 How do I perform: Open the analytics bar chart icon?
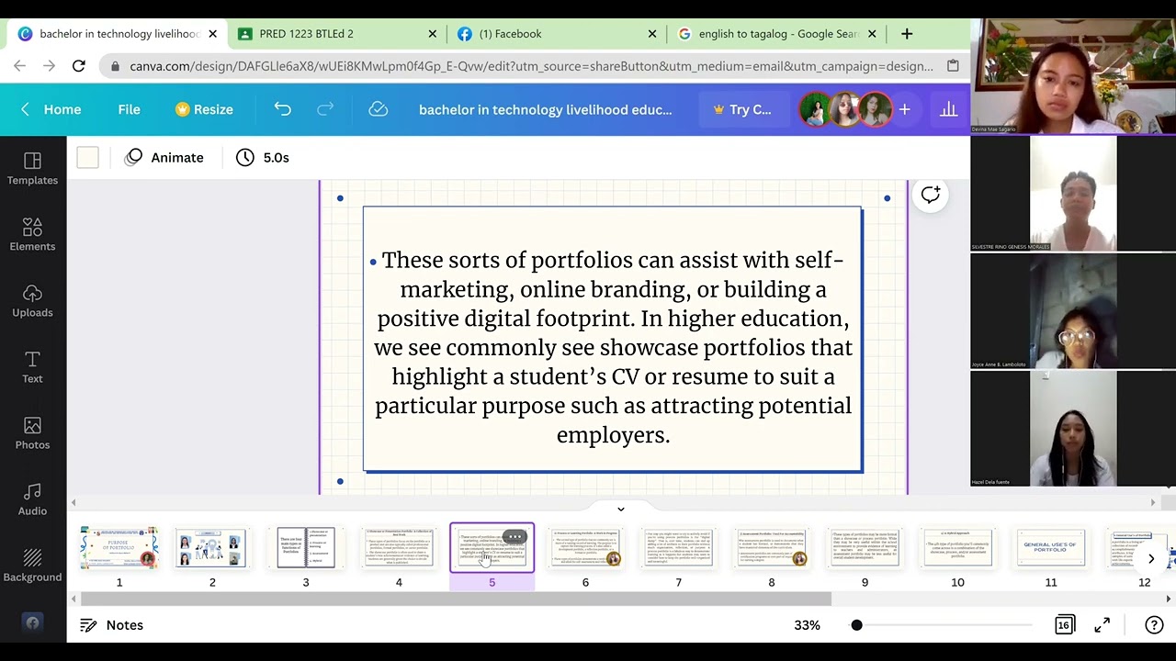(x=948, y=109)
